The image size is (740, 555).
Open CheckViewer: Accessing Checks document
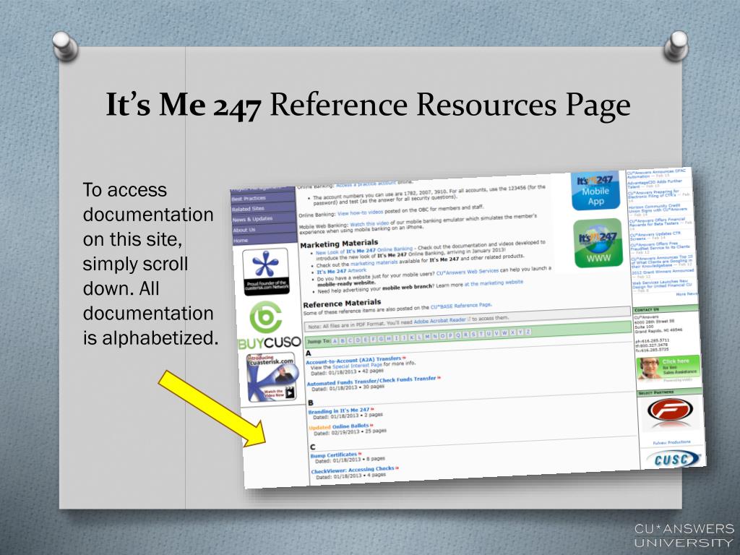[353, 470]
